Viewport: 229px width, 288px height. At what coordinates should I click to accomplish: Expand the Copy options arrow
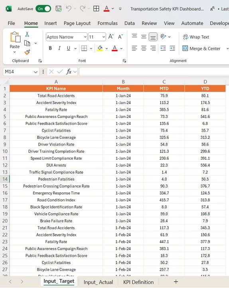tap(36, 43)
